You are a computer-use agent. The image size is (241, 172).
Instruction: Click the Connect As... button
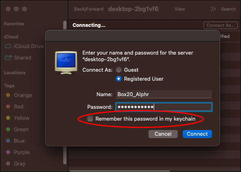coord(221,25)
